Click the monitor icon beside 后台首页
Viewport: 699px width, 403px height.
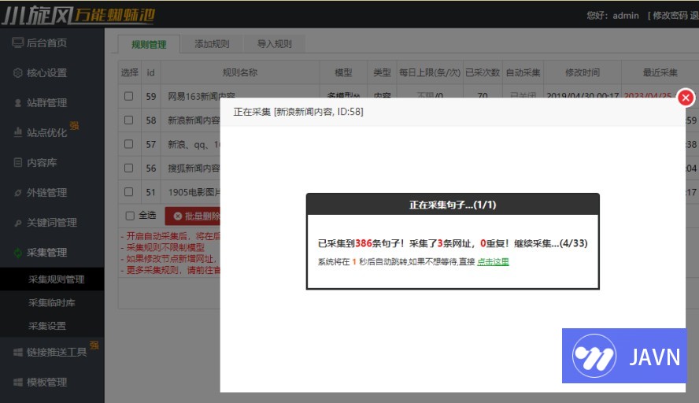click(x=18, y=43)
